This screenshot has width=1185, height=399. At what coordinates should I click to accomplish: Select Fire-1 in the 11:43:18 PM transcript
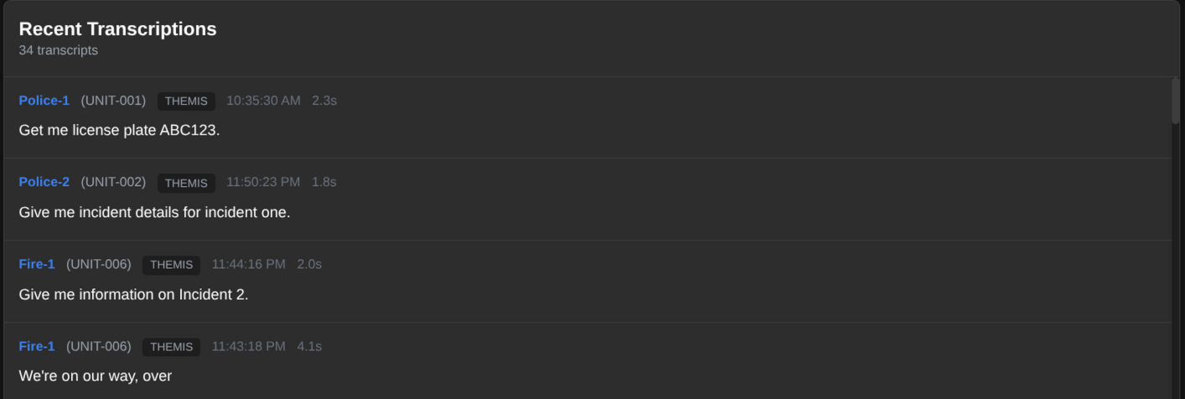36,346
